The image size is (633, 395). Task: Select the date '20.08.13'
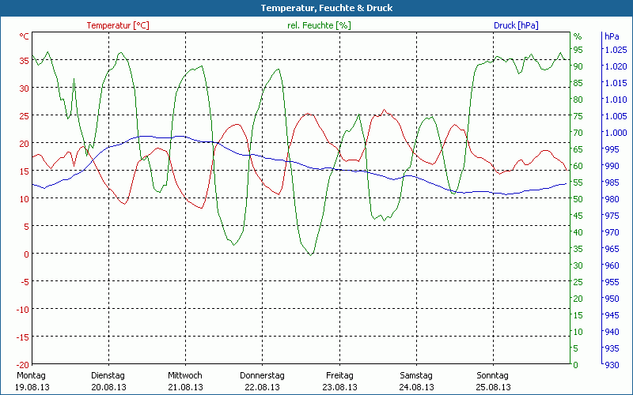[108, 387]
